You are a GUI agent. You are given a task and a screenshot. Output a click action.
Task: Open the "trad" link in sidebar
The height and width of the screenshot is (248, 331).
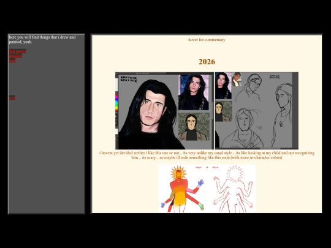coord(12,61)
